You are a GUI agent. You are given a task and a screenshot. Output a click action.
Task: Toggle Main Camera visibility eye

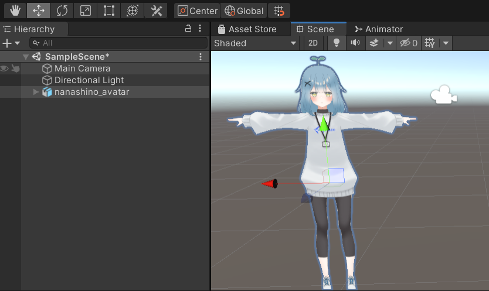pyautogui.click(x=4, y=69)
